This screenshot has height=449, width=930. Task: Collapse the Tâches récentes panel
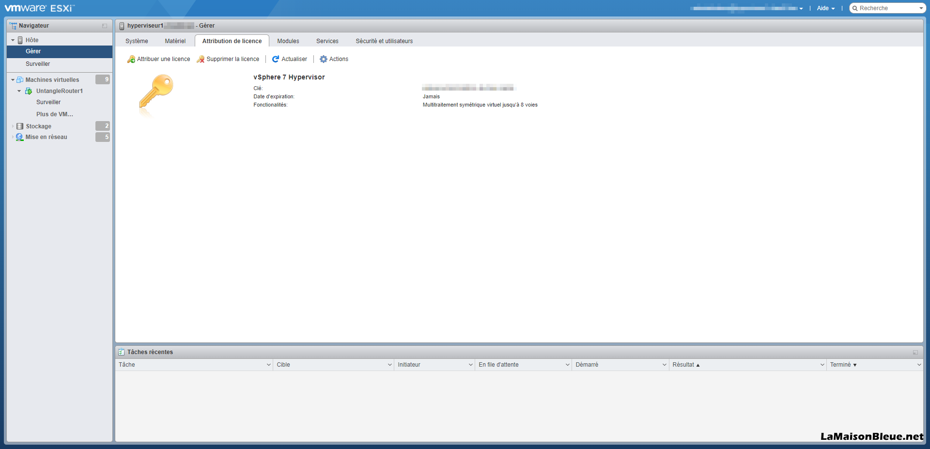click(x=915, y=353)
